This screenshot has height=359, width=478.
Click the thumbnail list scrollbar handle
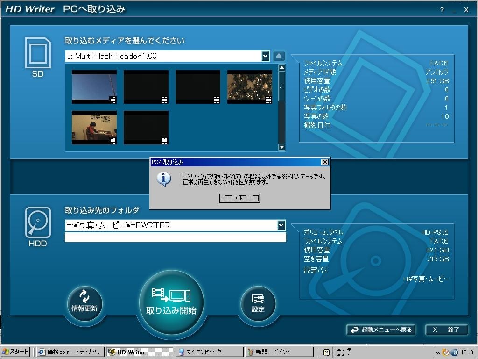281,86
